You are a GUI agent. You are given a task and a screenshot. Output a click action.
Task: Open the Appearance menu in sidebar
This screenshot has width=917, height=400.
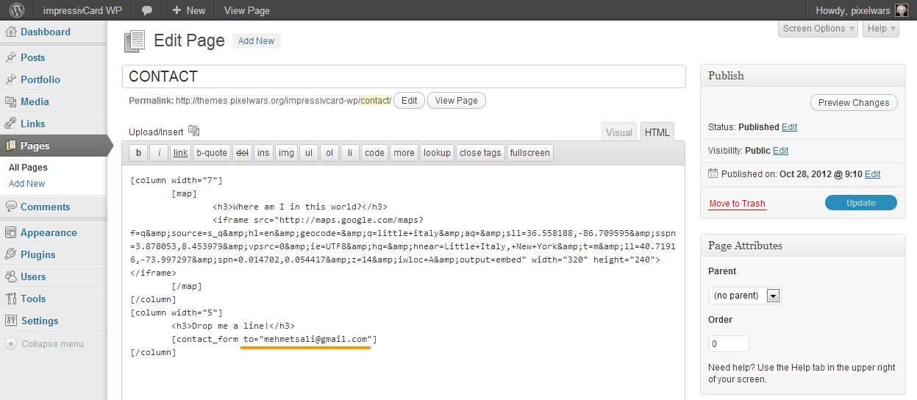pyautogui.click(x=49, y=232)
